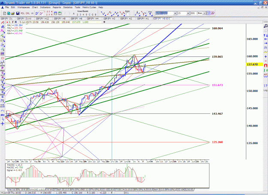
Task: Click the magenta swing overlay icon
Action: (x=41, y=13)
